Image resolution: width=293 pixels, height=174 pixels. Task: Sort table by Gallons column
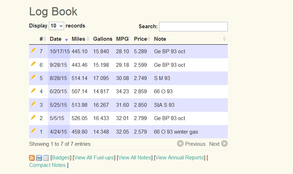(x=103, y=39)
